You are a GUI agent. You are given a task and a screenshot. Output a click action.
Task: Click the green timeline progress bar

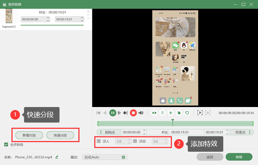pyautogui.click(x=176, y=124)
